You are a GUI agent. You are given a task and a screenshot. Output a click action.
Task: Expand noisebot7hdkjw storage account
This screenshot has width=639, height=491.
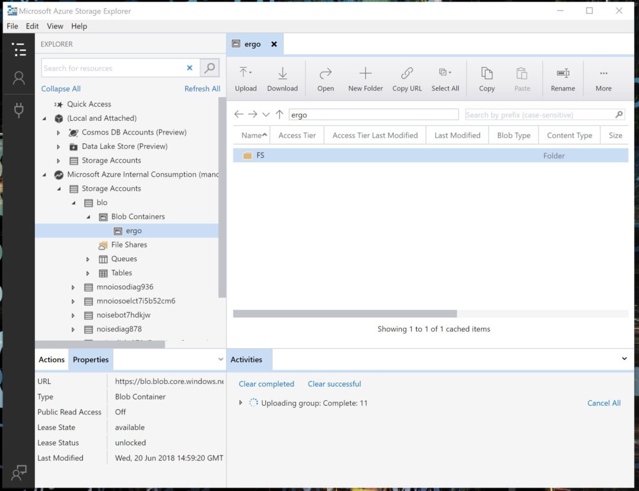pos(73,315)
